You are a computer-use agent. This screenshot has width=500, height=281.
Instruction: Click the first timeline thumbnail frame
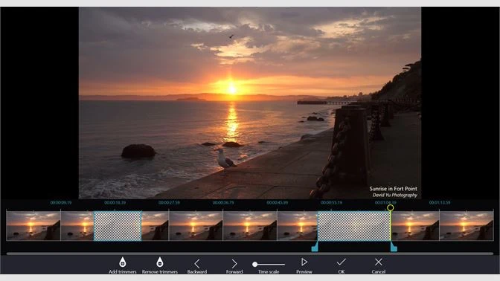click(33, 225)
